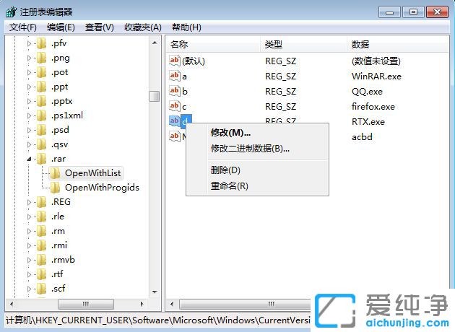Click the folder icon beside .rmvb
This screenshot has height=332, width=455.
[41, 260]
